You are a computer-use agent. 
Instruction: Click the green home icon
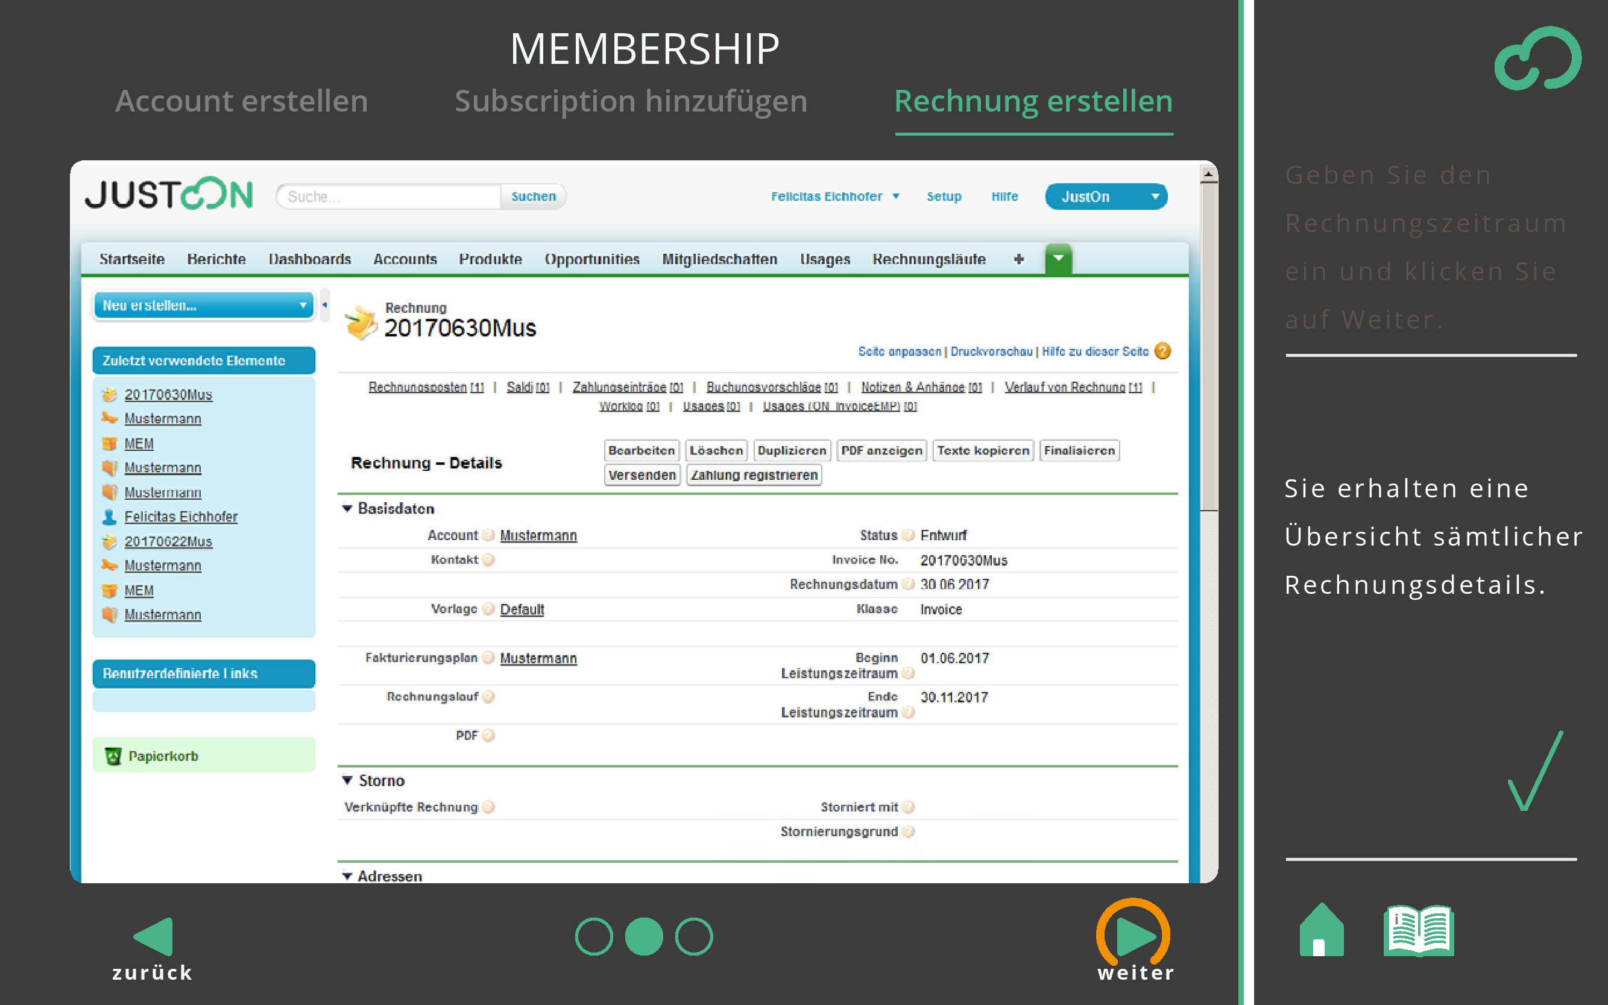tap(1321, 931)
